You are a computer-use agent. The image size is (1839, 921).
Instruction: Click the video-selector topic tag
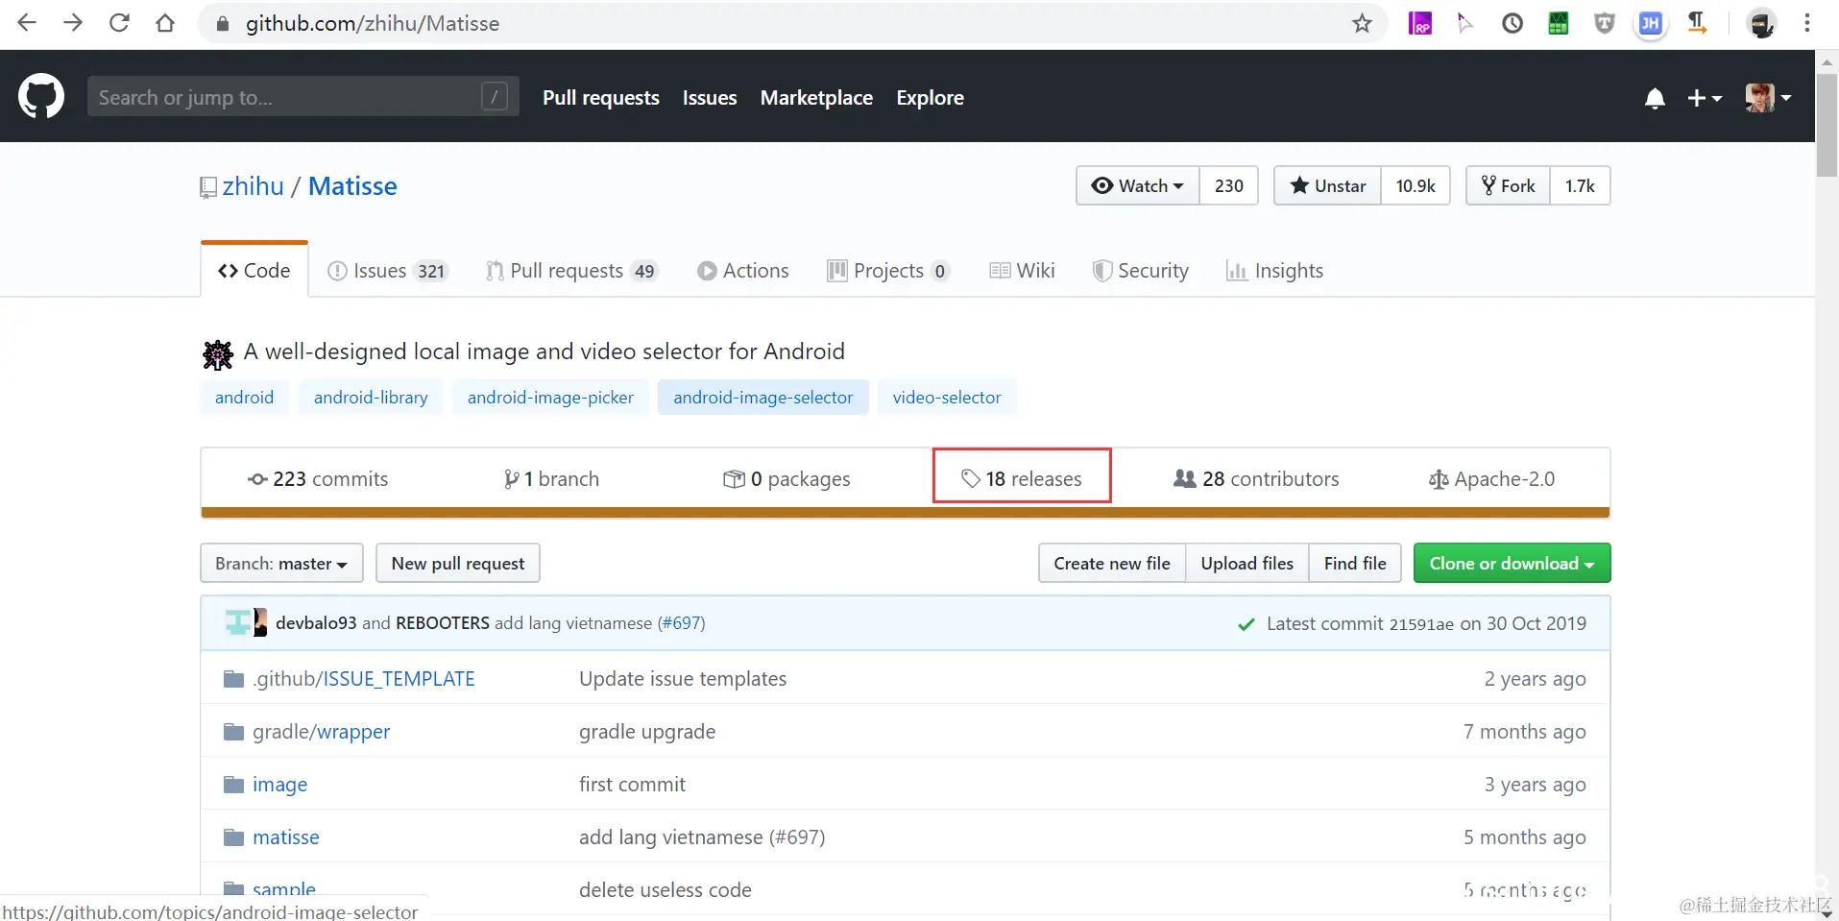(x=947, y=398)
